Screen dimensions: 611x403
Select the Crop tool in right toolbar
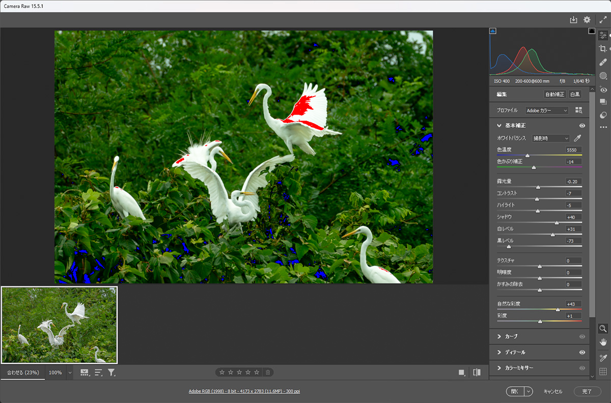tap(603, 48)
